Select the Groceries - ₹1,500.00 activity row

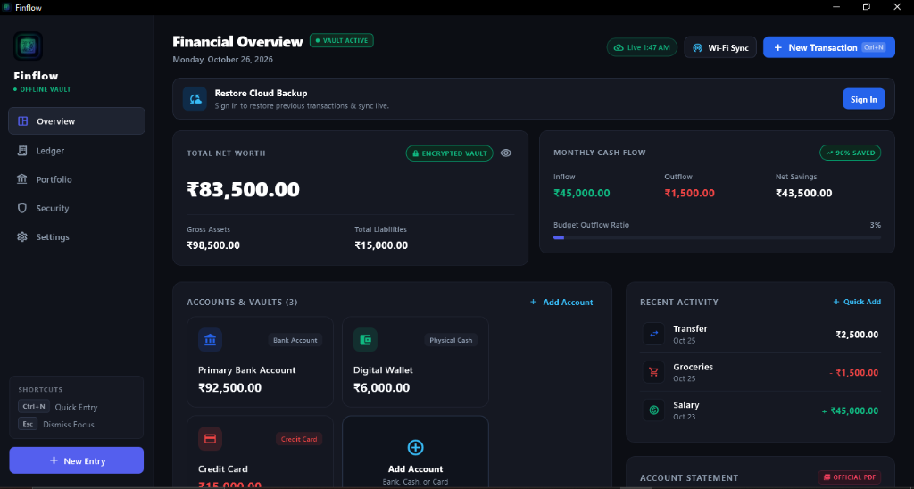760,372
